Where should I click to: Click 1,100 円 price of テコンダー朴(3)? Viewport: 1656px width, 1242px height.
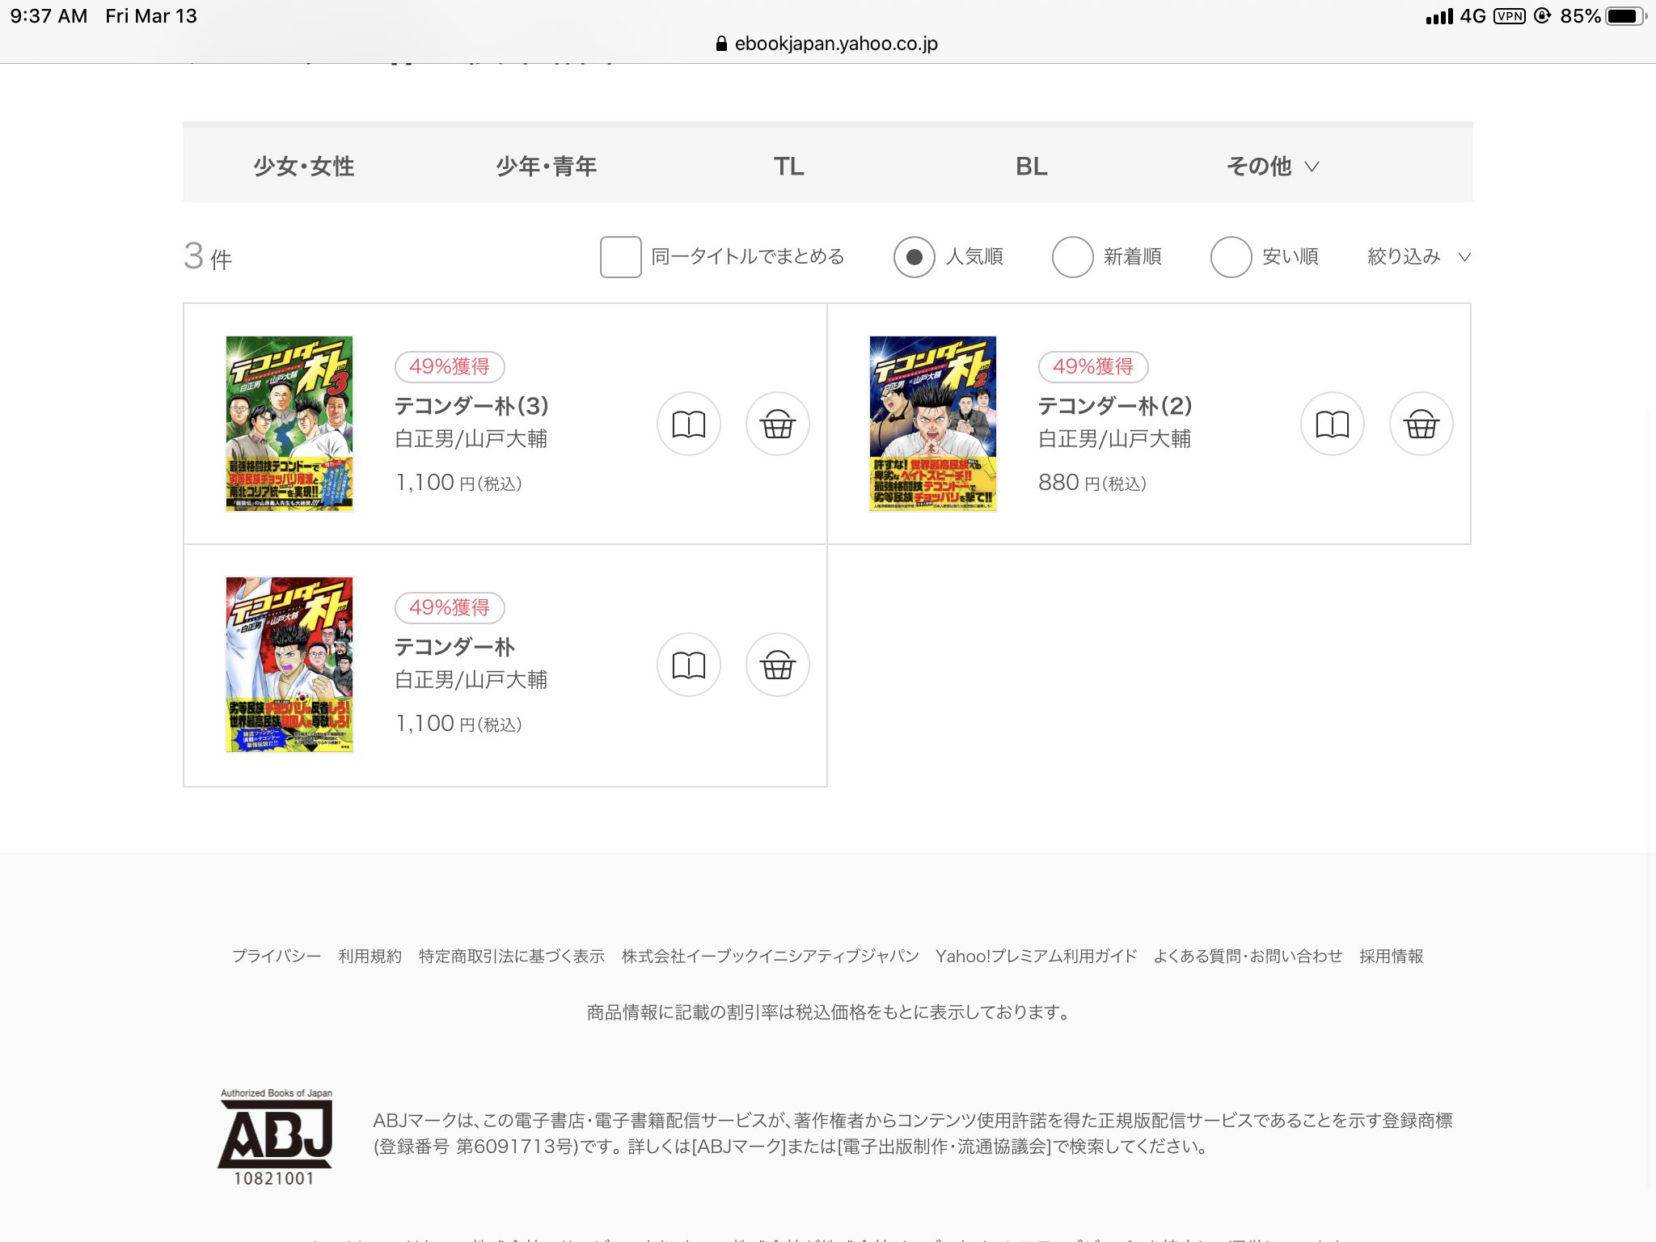(458, 483)
